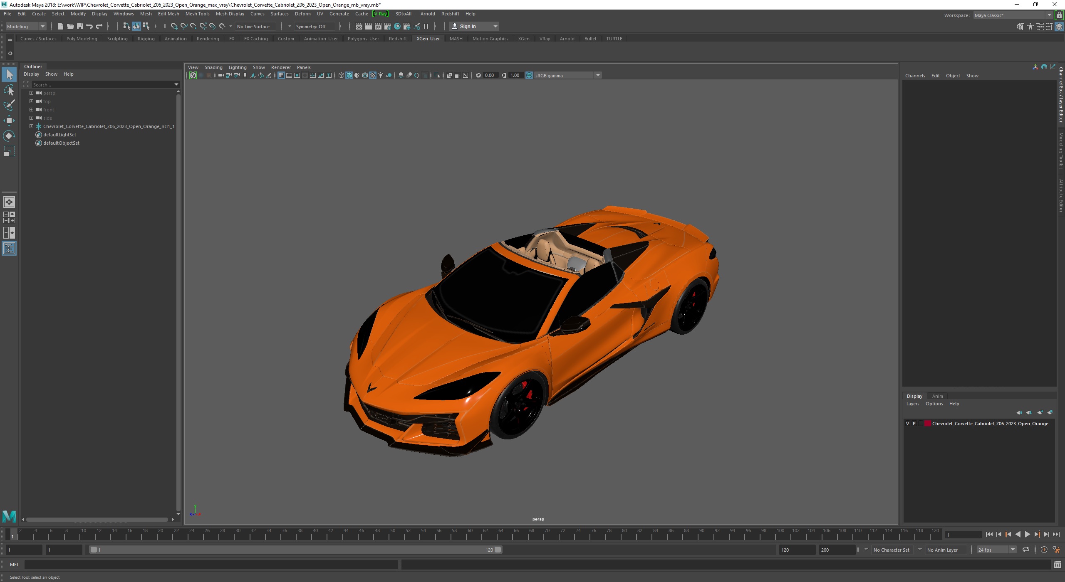Viewport: 1065px width, 582px height.
Task: Open the Deform menu
Action: pyautogui.click(x=302, y=14)
